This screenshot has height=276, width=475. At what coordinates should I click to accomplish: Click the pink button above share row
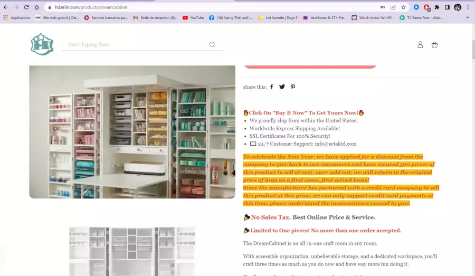pyautogui.click(x=310, y=66)
